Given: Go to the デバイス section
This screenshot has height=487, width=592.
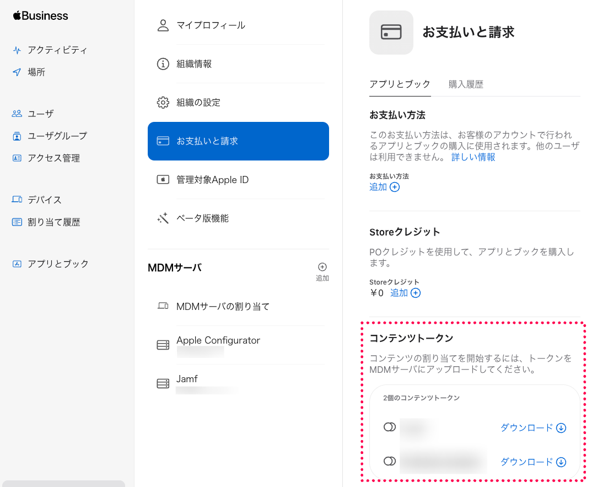Looking at the screenshot, I should point(36,200).
